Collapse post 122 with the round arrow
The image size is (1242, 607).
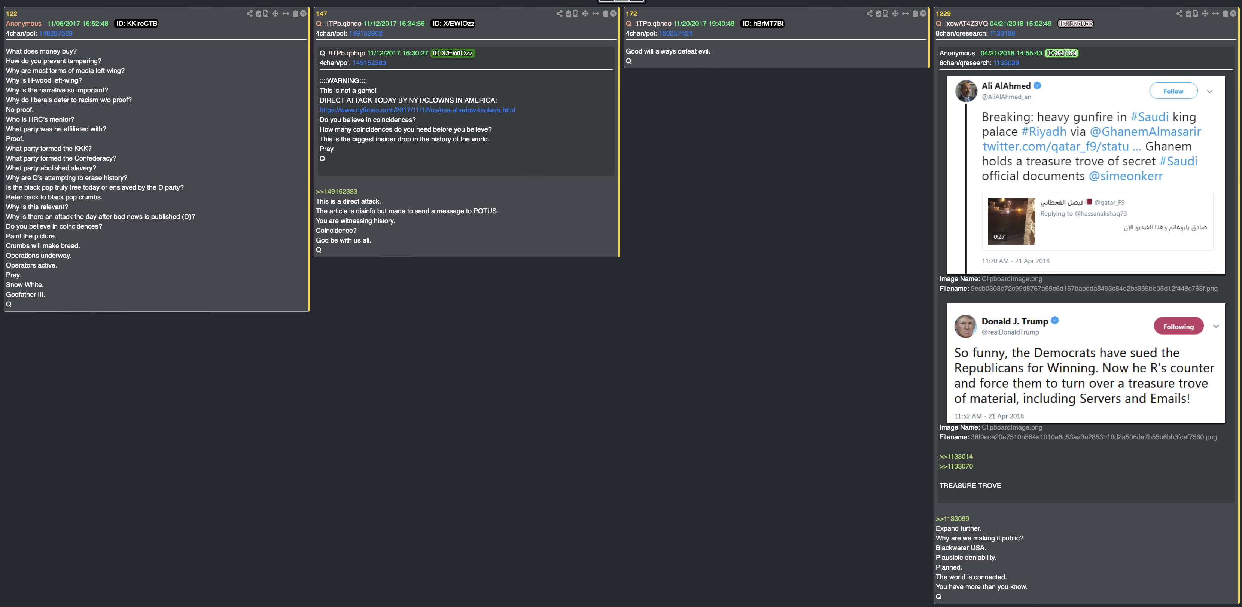303,13
